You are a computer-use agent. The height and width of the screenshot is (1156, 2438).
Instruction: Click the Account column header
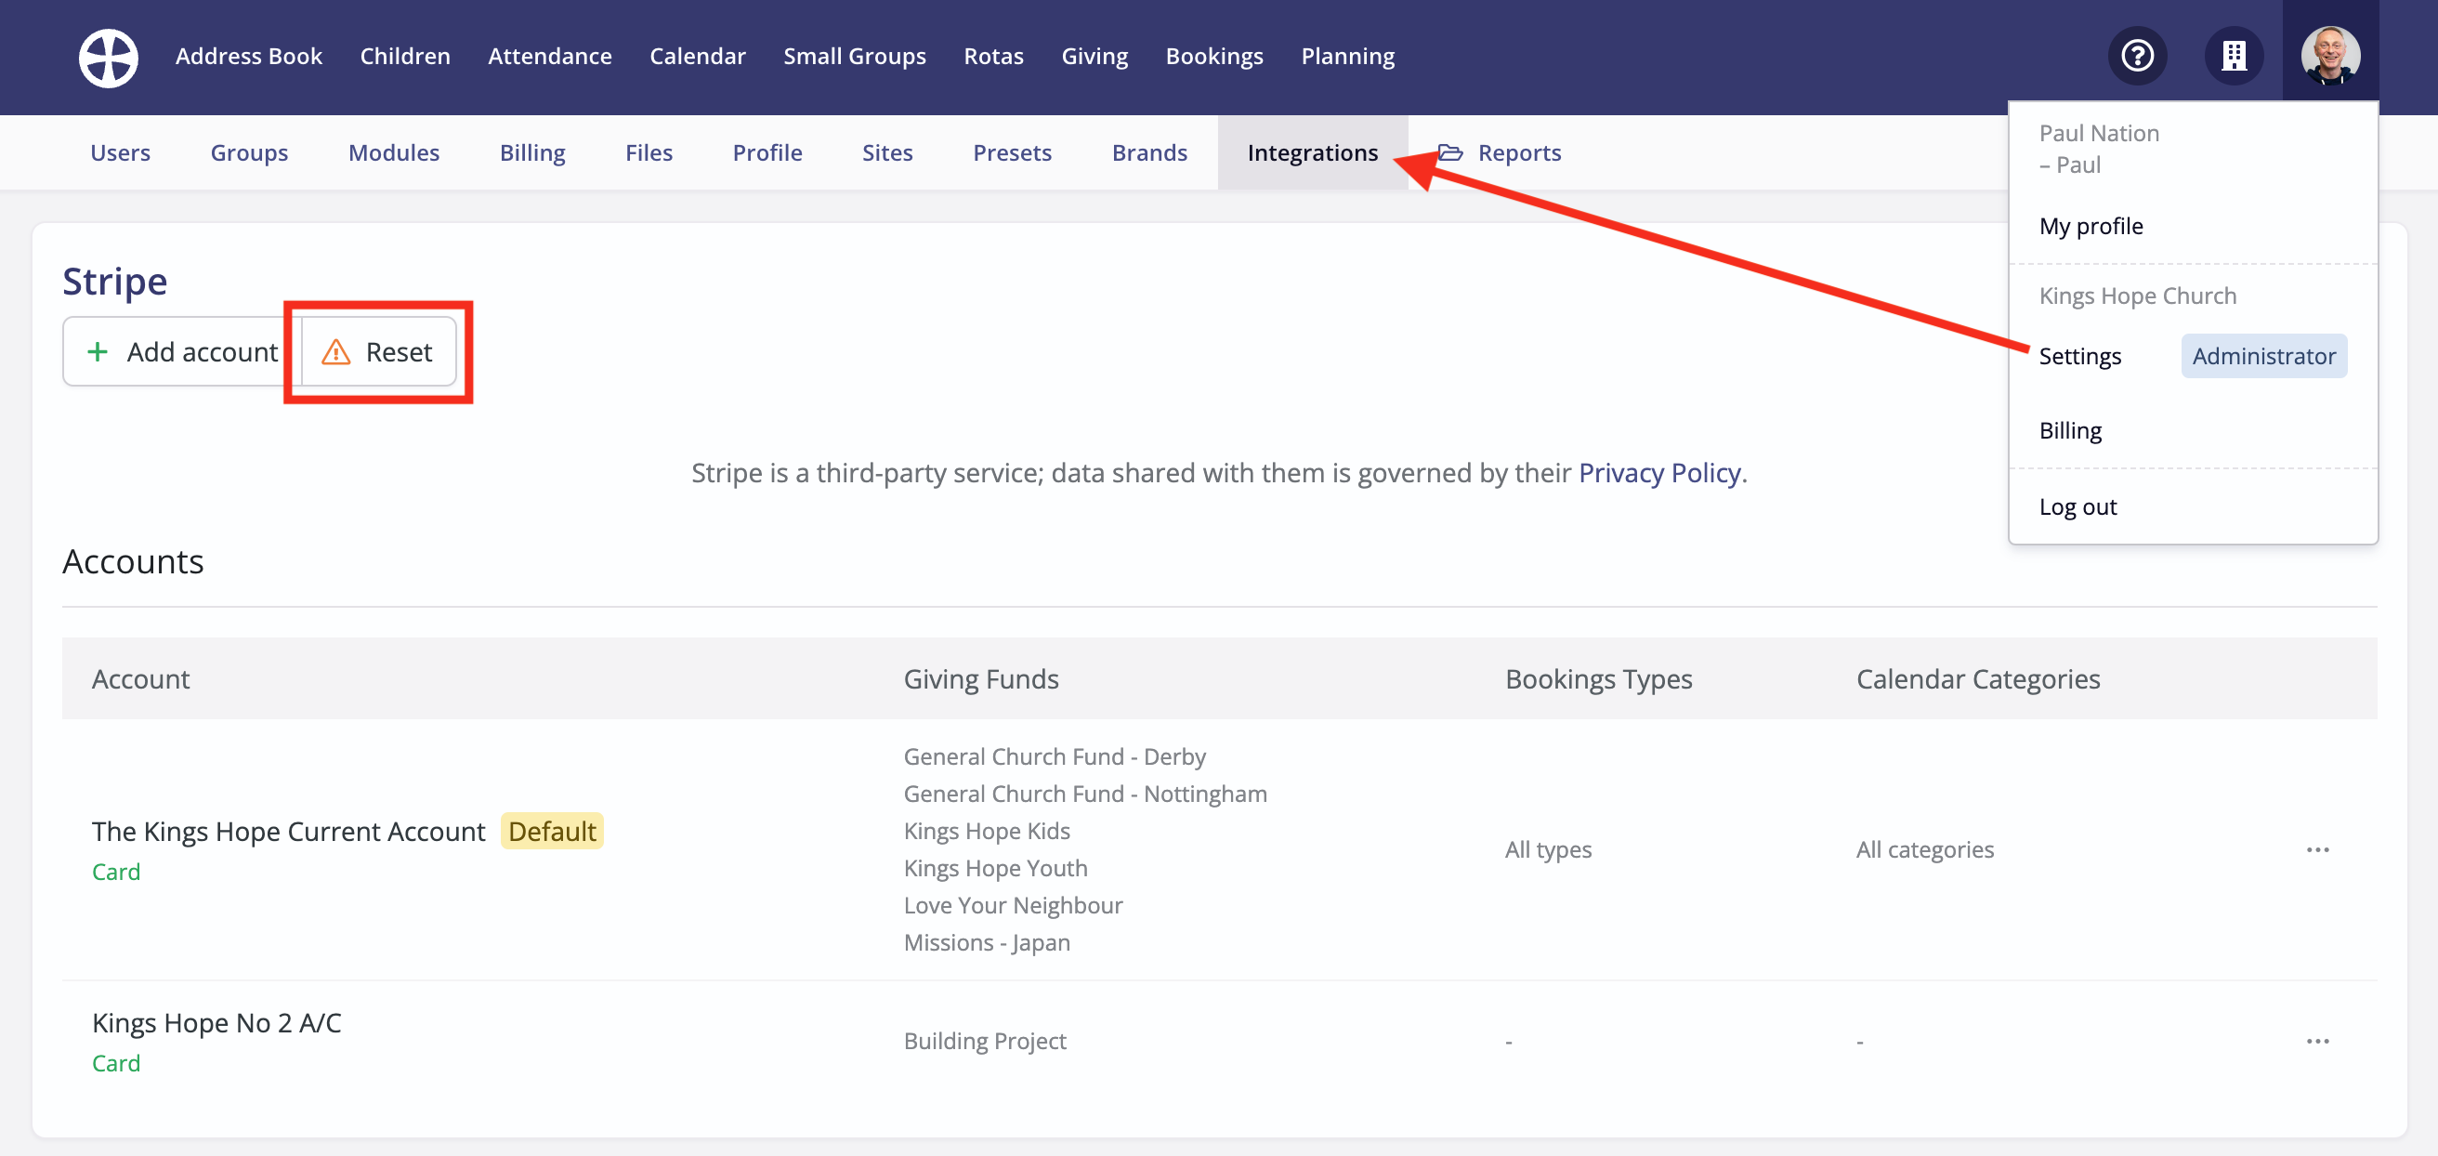140,679
